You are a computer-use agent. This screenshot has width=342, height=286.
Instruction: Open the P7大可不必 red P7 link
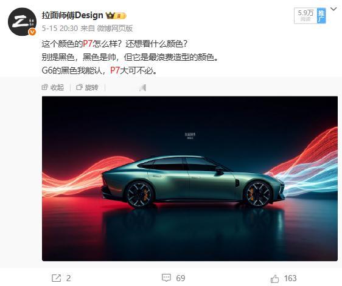point(115,70)
